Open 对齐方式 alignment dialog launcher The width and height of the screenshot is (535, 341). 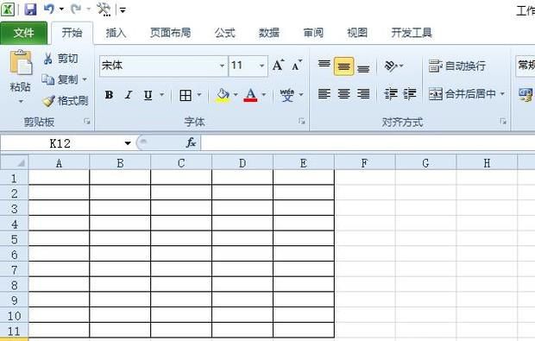click(503, 121)
